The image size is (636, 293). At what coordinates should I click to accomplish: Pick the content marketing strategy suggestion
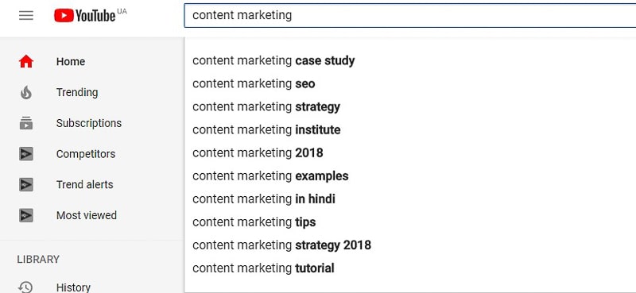coord(410,107)
